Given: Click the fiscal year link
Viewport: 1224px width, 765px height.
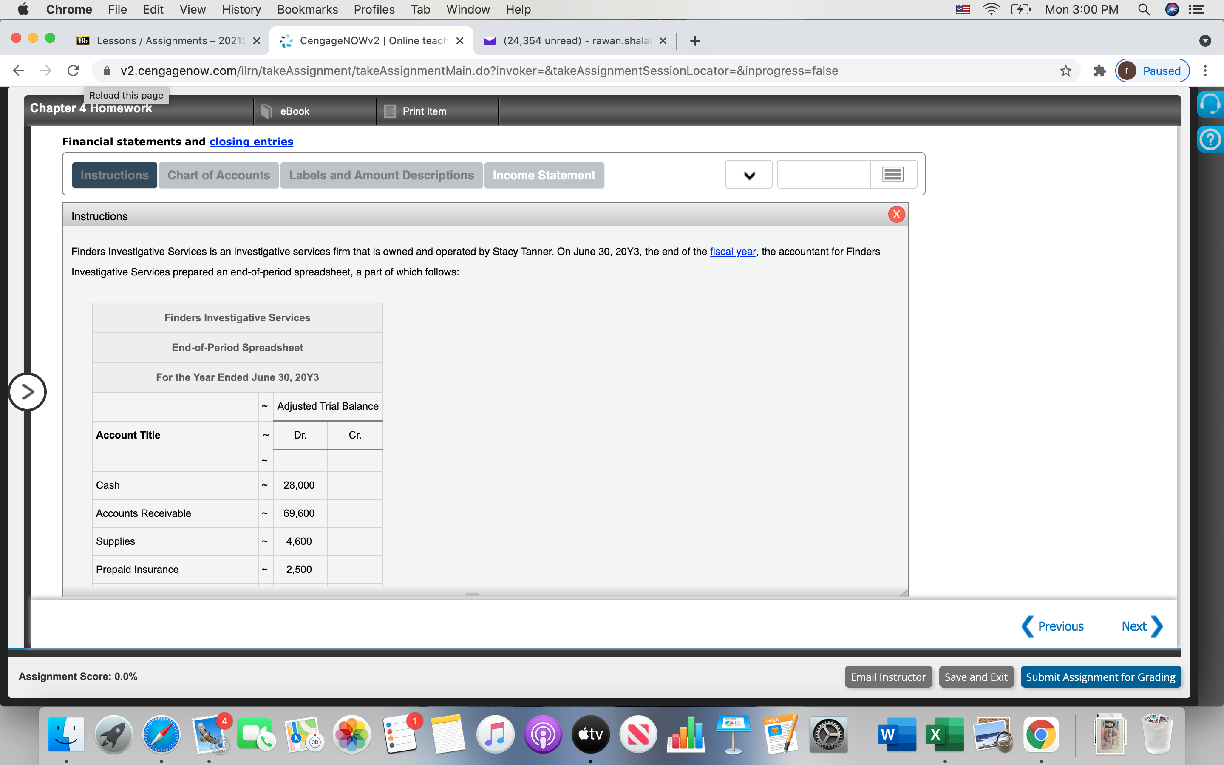Looking at the screenshot, I should (732, 252).
